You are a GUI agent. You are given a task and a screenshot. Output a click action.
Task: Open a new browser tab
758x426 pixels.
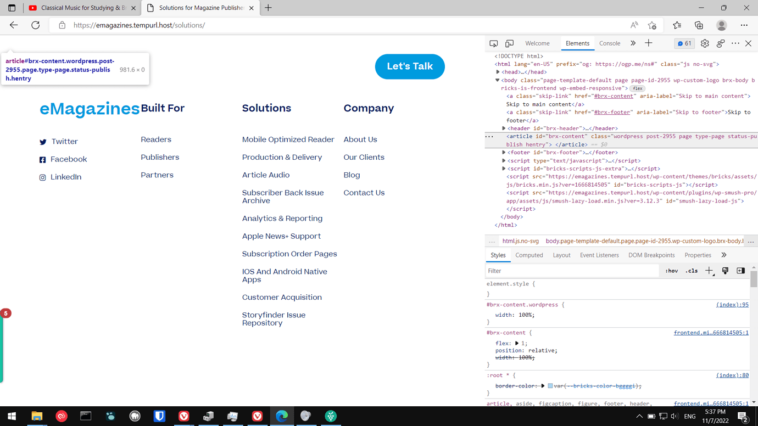point(268,8)
